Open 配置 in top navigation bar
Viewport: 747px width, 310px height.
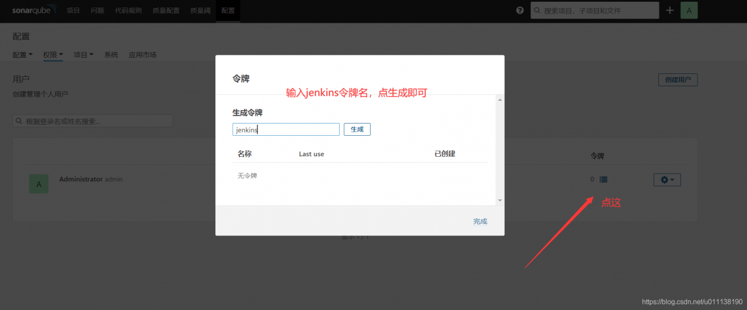click(228, 10)
